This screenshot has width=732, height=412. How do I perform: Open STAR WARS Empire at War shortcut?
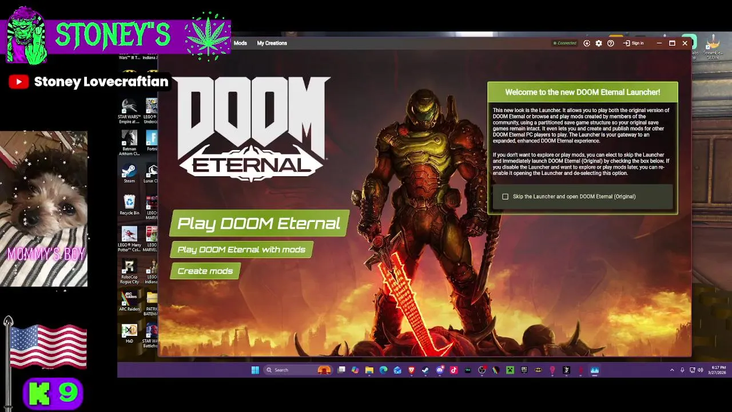pos(129,112)
